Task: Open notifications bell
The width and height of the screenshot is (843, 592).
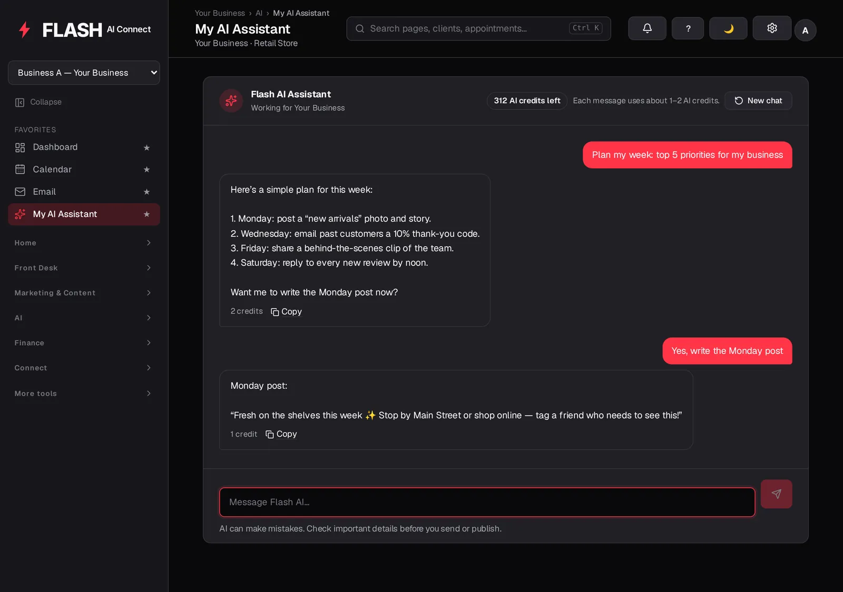Action: point(647,28)
